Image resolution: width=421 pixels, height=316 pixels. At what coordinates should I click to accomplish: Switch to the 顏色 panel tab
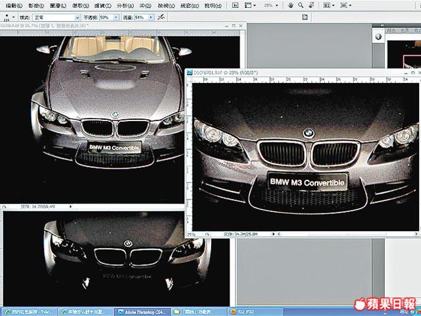pos(392,31)
